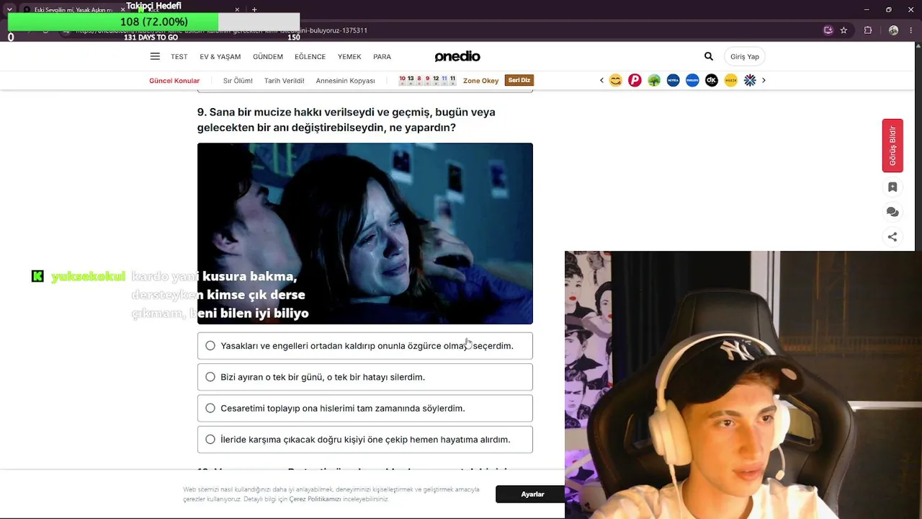
Task: Open the Seri Diz game button
Action: (x=519, y=81)
